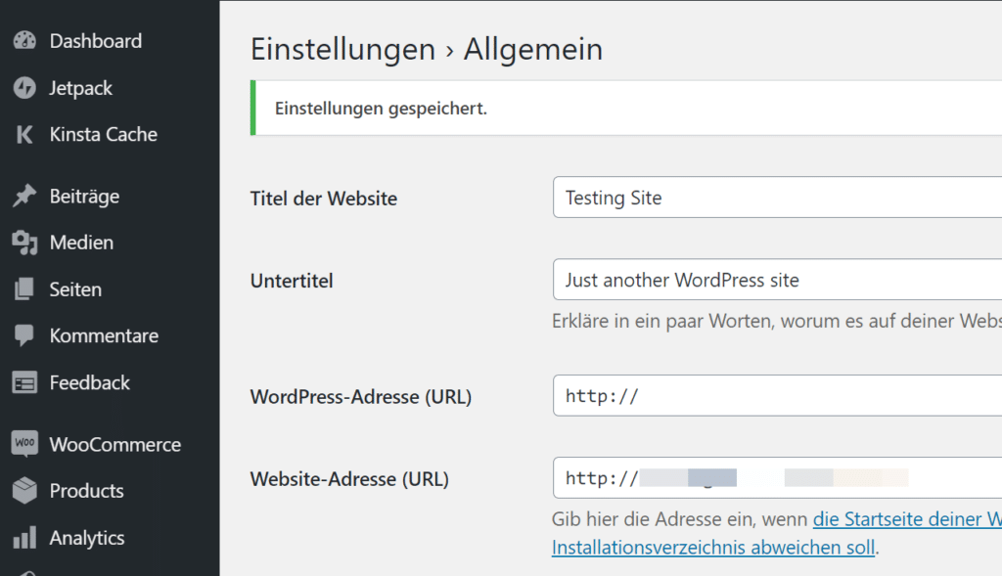Click the WordPress-Adresse URL field
The image size is (1002, 576).
click(773, 395)
